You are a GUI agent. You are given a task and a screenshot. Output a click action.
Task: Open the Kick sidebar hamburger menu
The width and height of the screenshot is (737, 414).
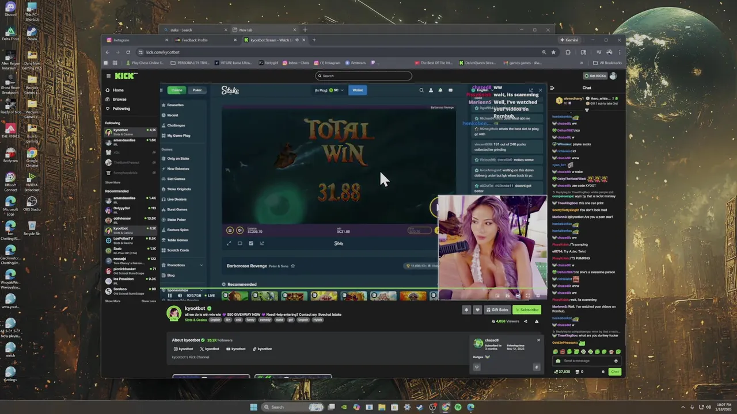point(108,76)
